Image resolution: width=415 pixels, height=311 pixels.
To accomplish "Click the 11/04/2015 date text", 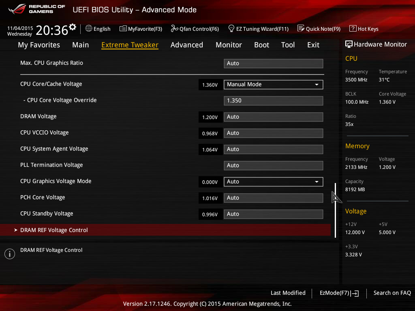I will click(20, 28).
